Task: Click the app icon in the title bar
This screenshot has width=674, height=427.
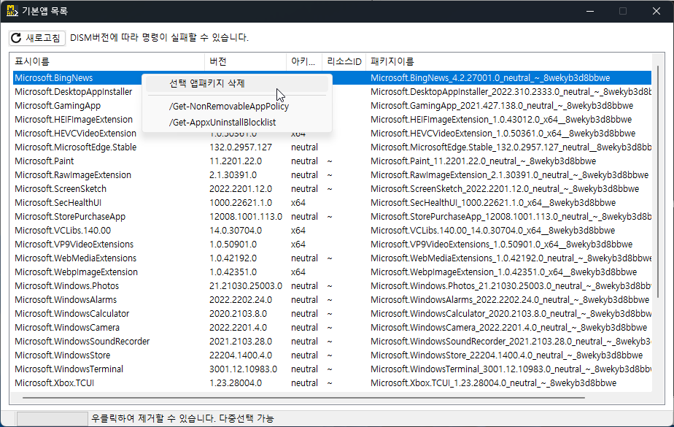Action: pyautogui.click(x=12, y=11)
